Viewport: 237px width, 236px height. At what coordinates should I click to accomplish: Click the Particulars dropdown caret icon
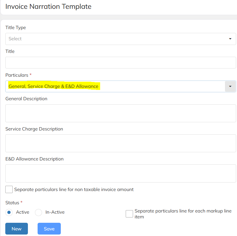coord(230,86)
